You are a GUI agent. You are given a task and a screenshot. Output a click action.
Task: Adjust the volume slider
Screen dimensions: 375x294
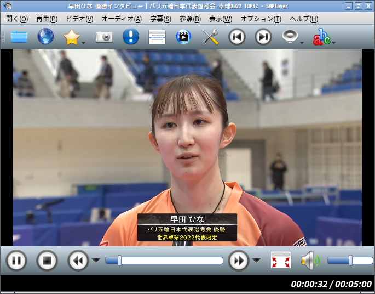click(x=350, y=261)
